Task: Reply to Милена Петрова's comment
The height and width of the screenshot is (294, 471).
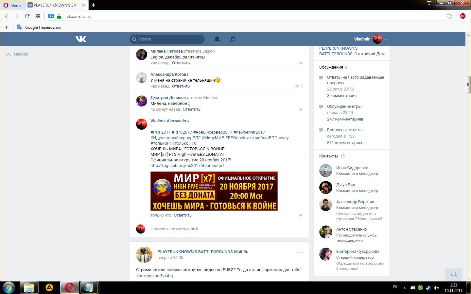Action: coord(181,63)
